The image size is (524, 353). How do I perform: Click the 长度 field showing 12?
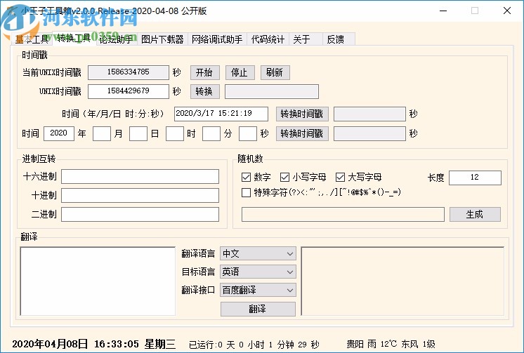pyautogui.click(x=475, y=178)
